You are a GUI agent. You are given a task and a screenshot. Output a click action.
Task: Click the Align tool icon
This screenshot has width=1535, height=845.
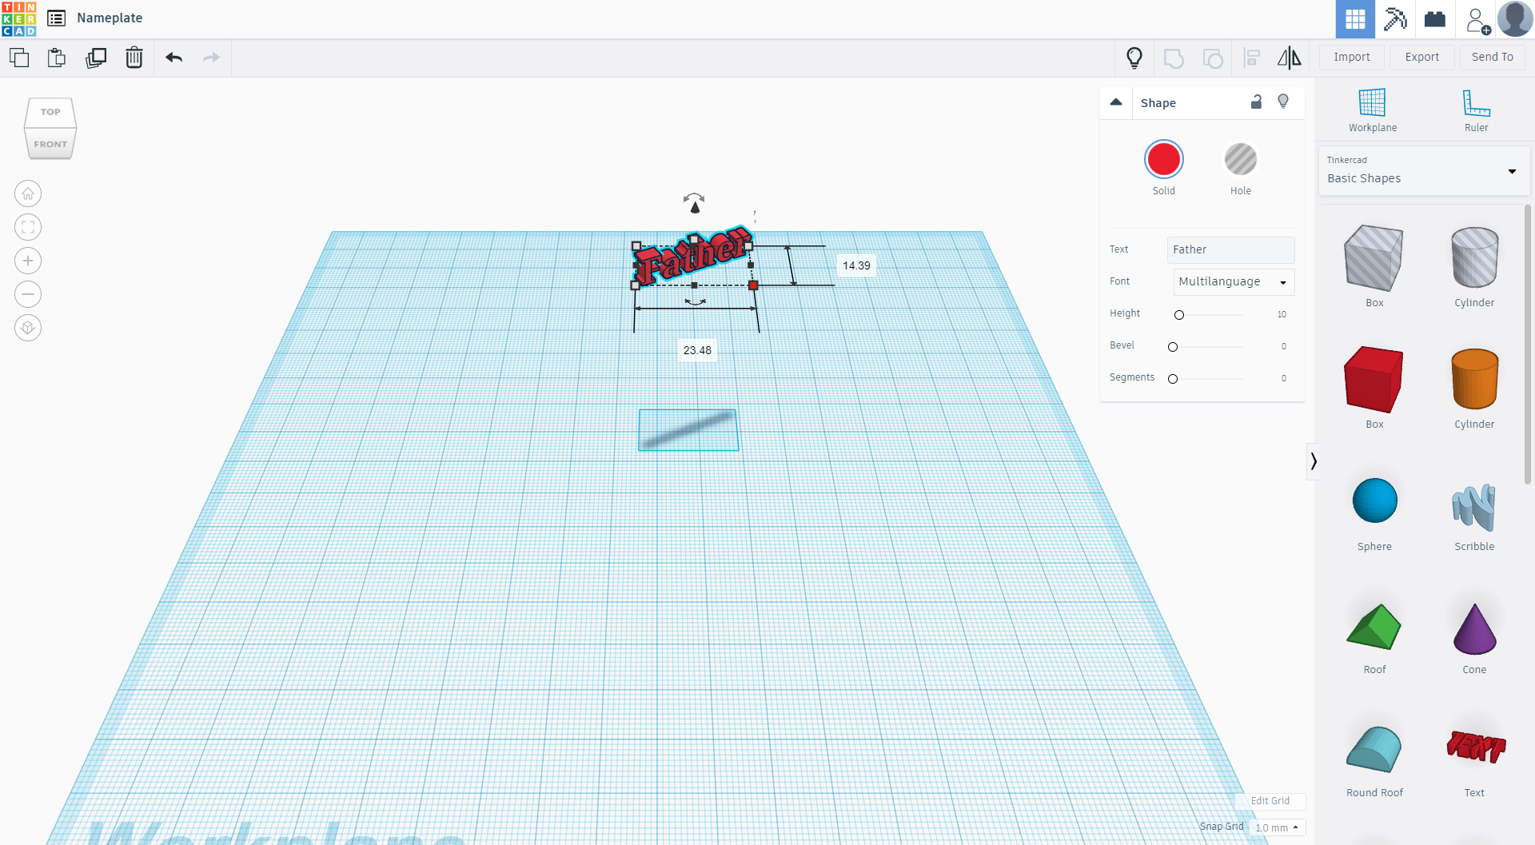click(x=1252, y=58)
